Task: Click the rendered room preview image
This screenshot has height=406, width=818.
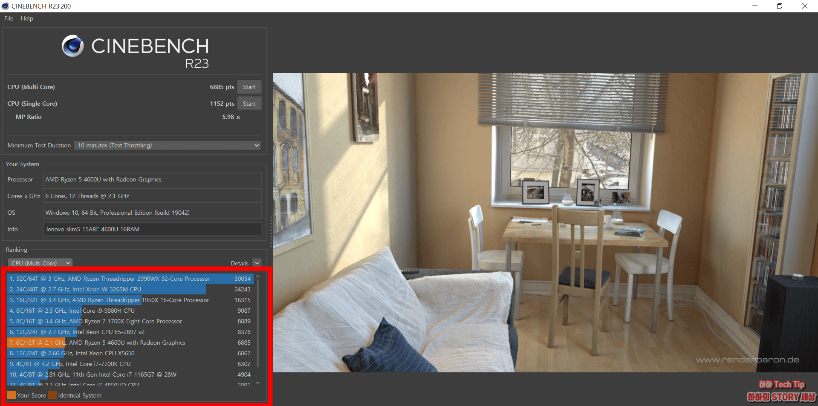Action: click(545, 222)
